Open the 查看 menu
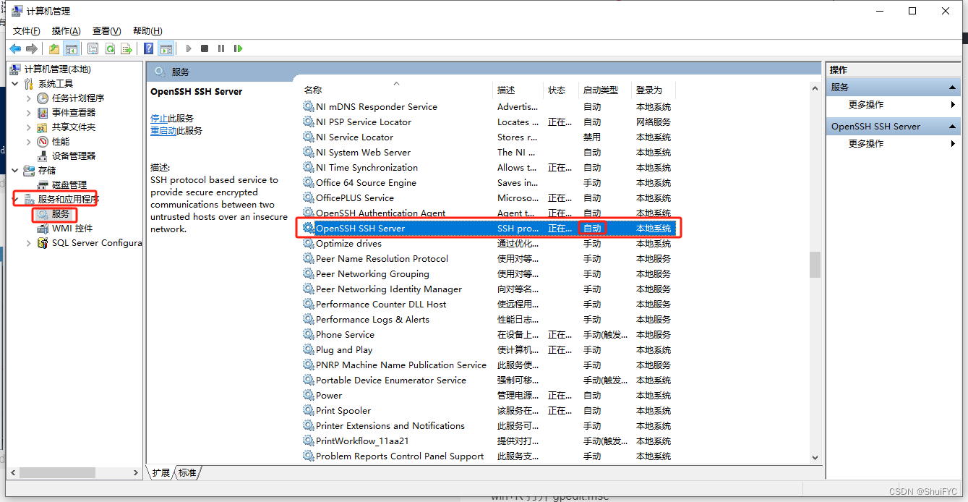 tap(105, 30)
